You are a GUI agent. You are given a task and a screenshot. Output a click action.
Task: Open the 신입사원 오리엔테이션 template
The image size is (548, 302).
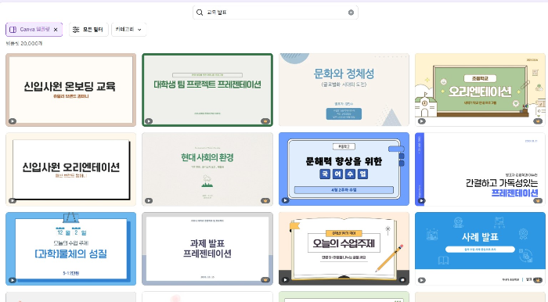71,169
